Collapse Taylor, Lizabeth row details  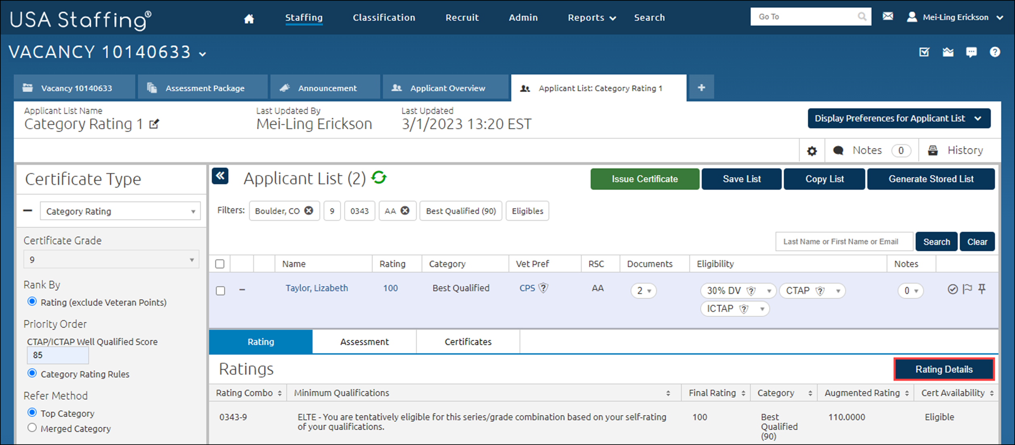click(242, 290)
